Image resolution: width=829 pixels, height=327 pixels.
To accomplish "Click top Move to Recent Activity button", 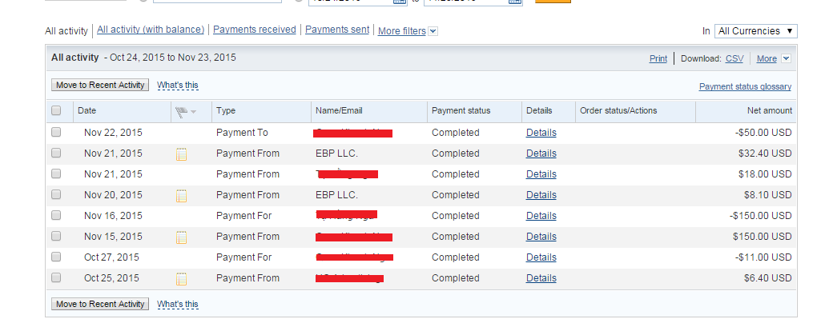I will pos(100,85).
